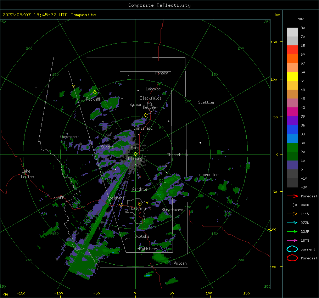The image size is (319, 298).
Task: Click yellow diamond marker below RedDeer
Action: point(146,115)
